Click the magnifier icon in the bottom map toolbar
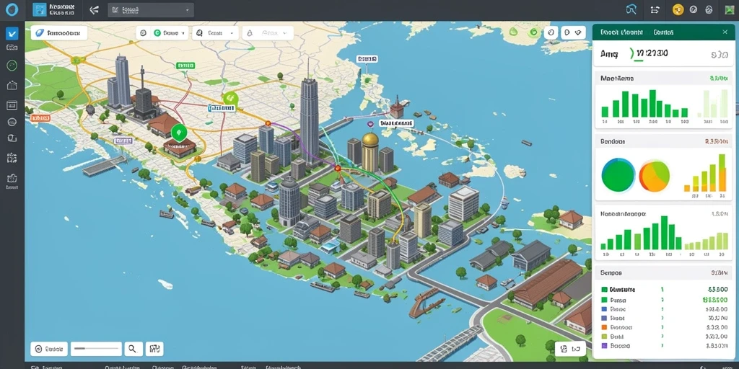 (133, 349)
